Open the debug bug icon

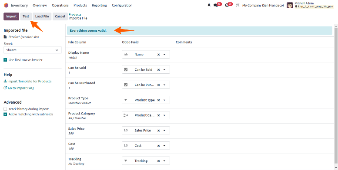209,5
